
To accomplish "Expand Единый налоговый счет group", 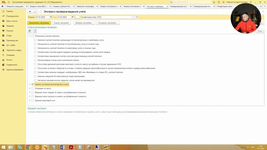I will point(30,100).
